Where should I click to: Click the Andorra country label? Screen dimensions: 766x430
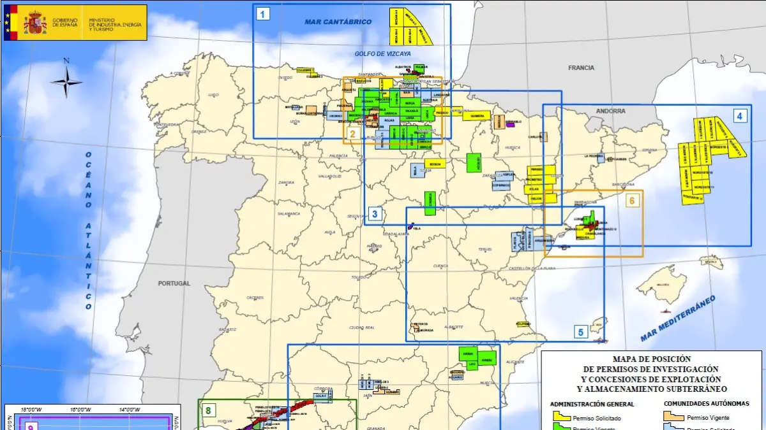click(612, 111)
